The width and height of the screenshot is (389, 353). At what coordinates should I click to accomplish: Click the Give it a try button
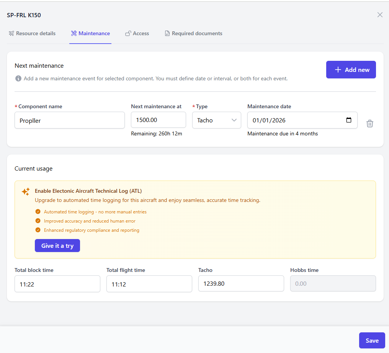57,246
